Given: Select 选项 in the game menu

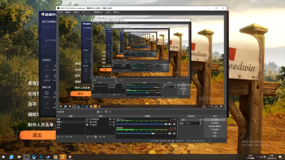Looking at the screenshot, I should 32,104.
